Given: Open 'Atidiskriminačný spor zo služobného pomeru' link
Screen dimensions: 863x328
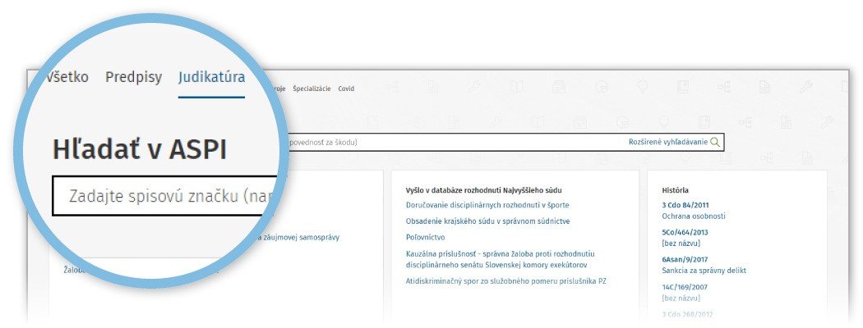Looking at the screenshot, I should 506,281.
